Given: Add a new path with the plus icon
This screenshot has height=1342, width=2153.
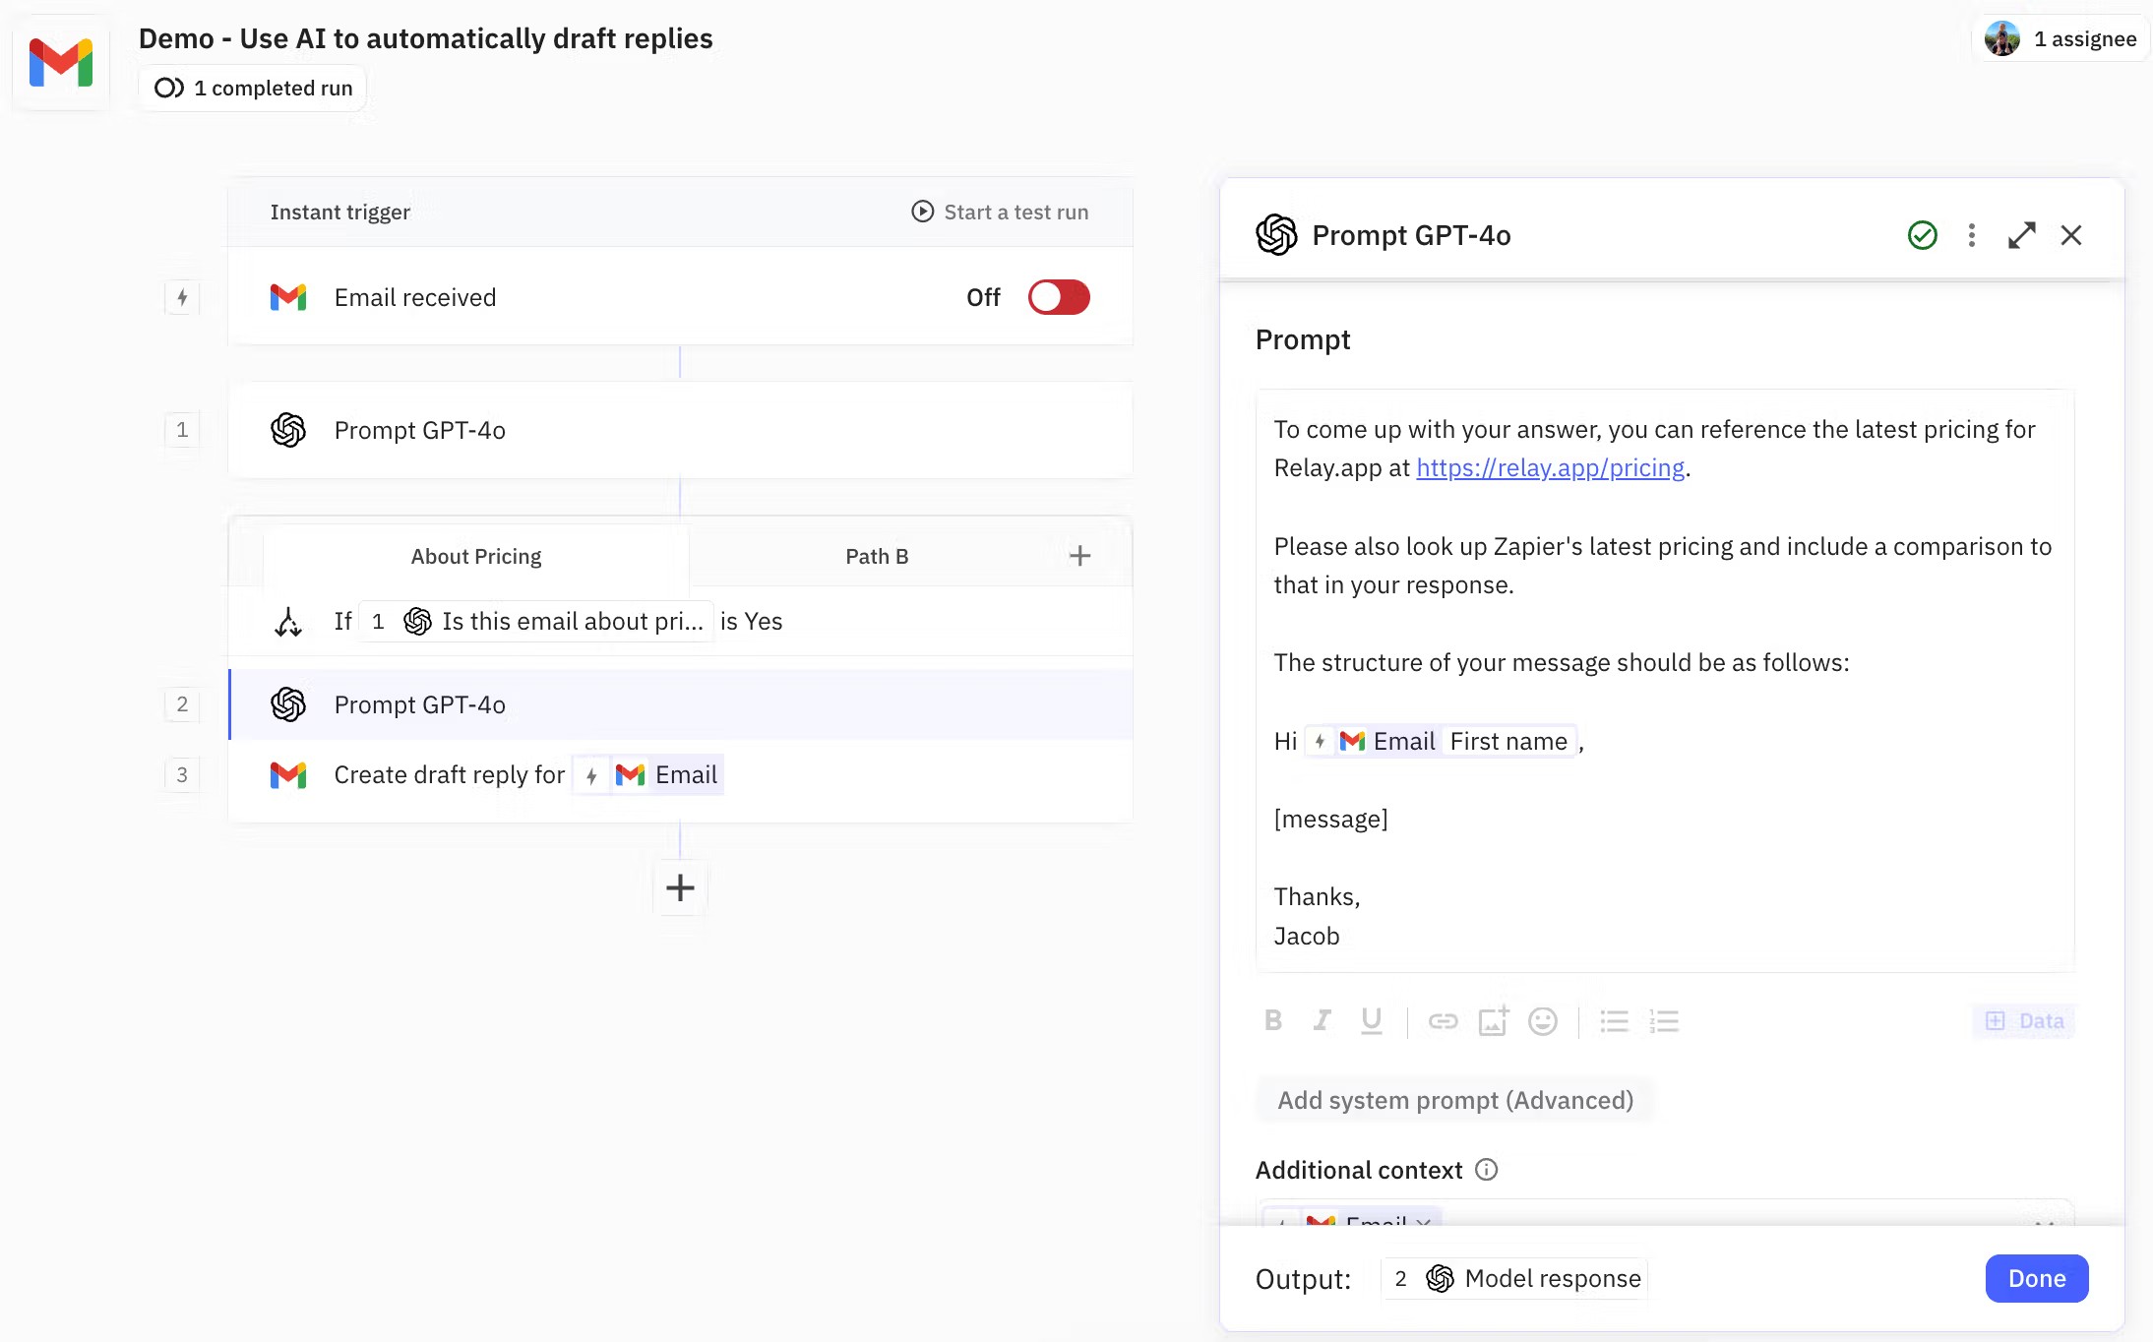Looking at the screenshot, I should 1079,556.
